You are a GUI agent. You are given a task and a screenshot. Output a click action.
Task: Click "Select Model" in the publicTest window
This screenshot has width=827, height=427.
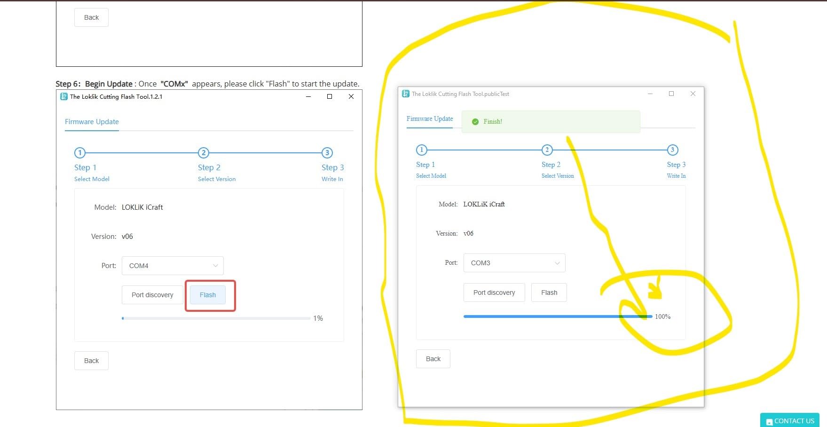pos(431,176)
